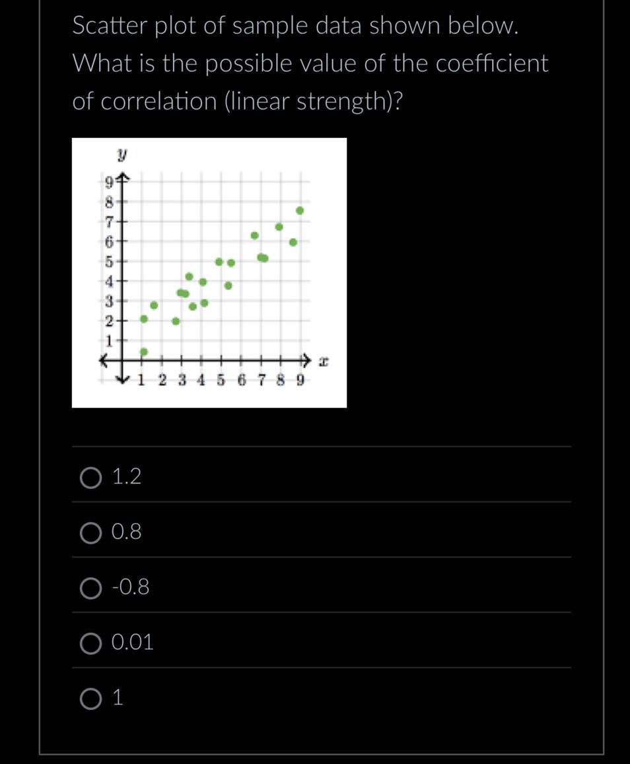This screenshot has height=764, width=630.
Task: Click the answer label reading -0.8
Action: point(131,588)
